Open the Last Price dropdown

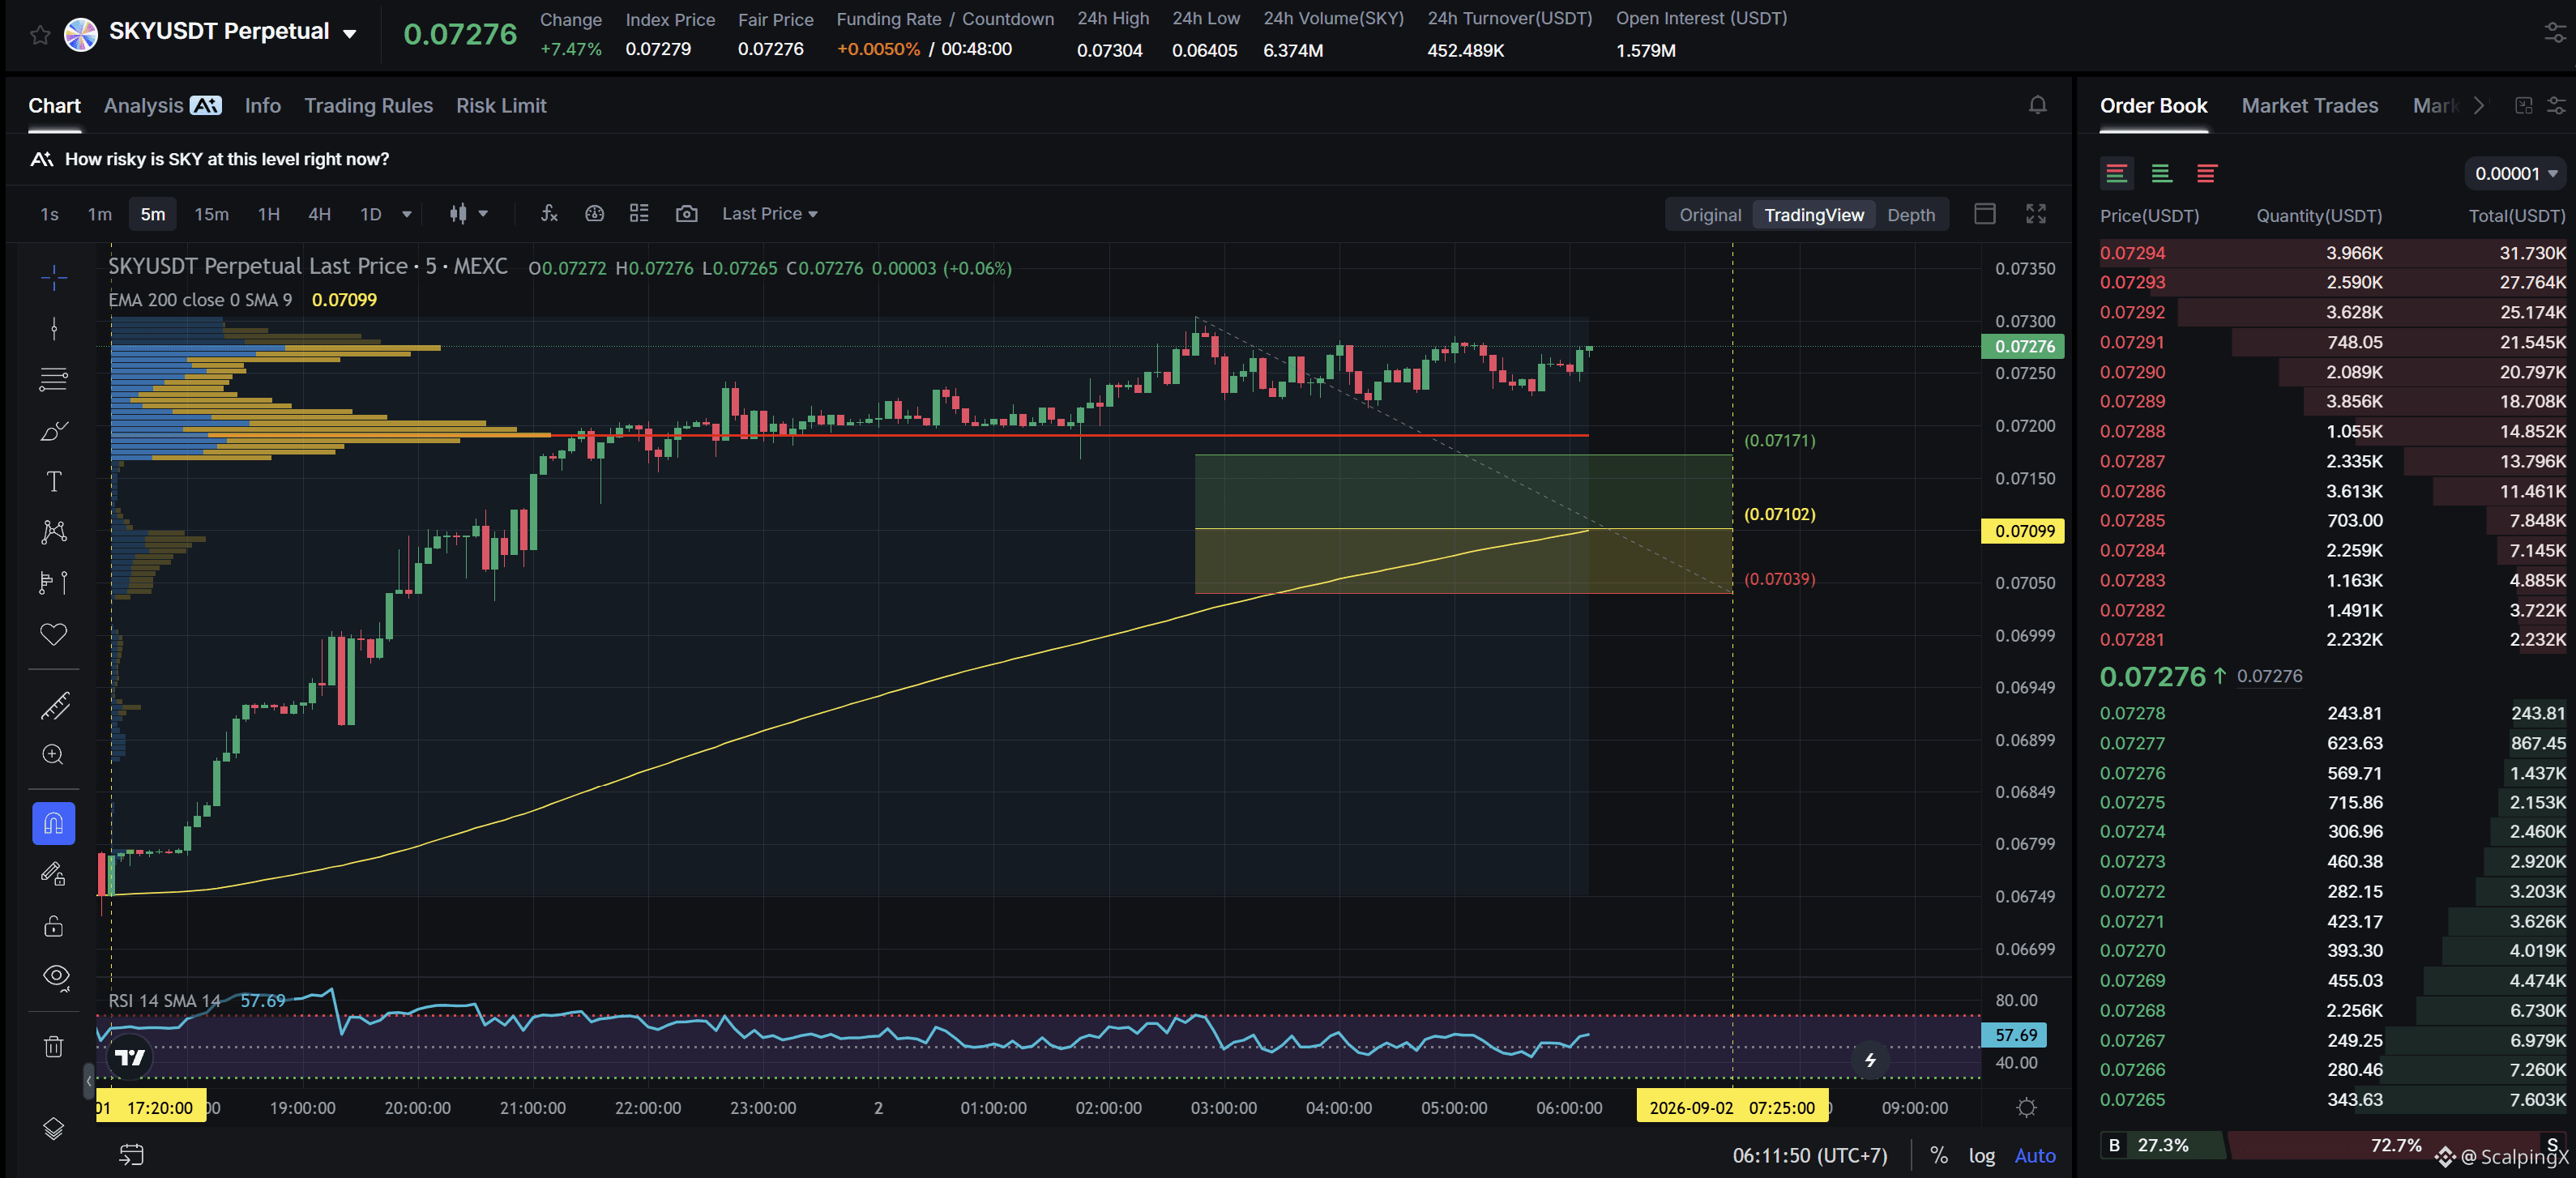tap(769, 214)
